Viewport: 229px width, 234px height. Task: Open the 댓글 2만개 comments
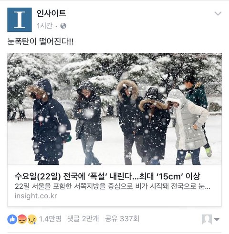[83, 219]
